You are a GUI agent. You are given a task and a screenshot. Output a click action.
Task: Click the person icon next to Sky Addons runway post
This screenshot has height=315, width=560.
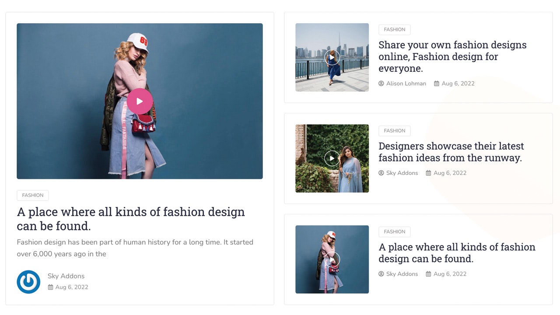pos(381,173)
